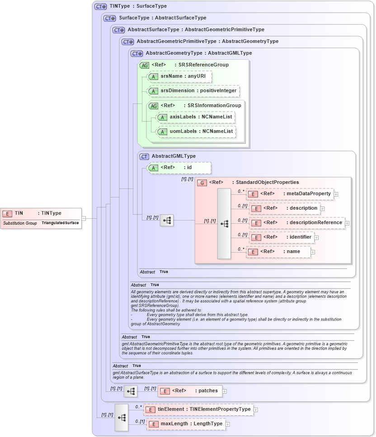Expand the identifier element plus box
This screenshot has height=437, width=376.
317,238
